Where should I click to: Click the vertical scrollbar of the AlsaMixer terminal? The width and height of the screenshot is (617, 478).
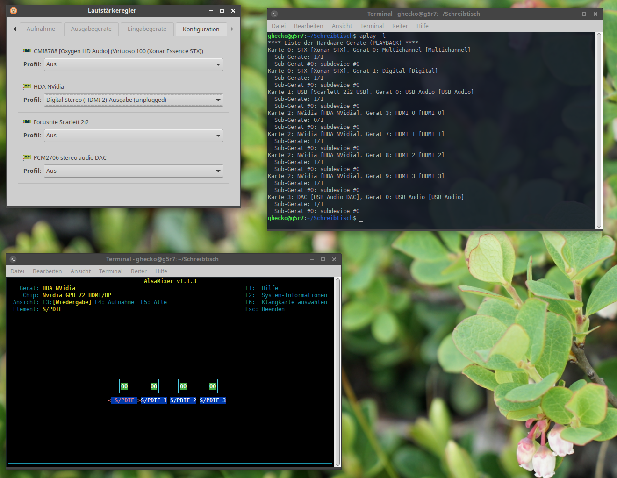click(338, 372)
